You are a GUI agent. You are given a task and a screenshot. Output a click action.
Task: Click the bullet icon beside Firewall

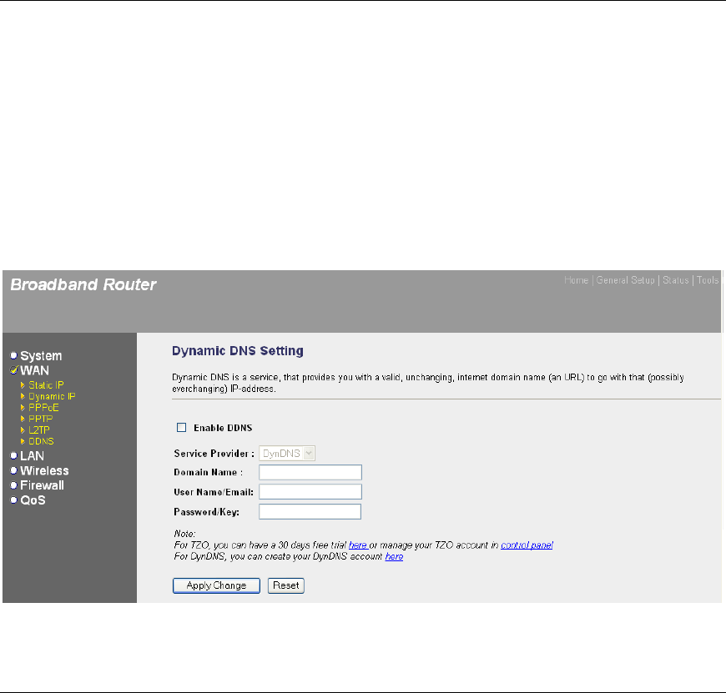click(14, 485)
